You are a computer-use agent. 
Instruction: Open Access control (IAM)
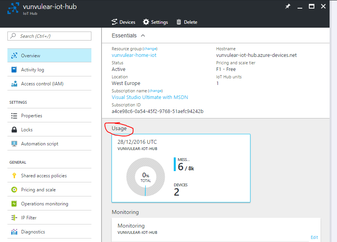pyautogui.click(x=41, y=83)
